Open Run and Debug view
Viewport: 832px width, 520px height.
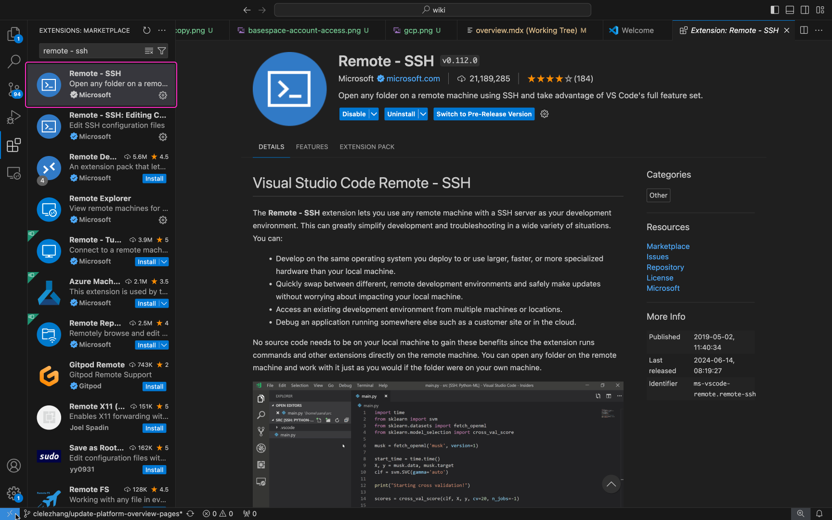click(13, 117)
